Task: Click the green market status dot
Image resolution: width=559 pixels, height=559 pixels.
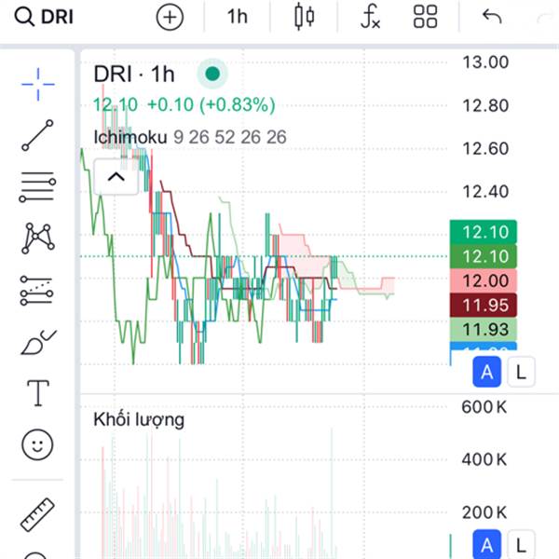Action: tap(212, 74)
